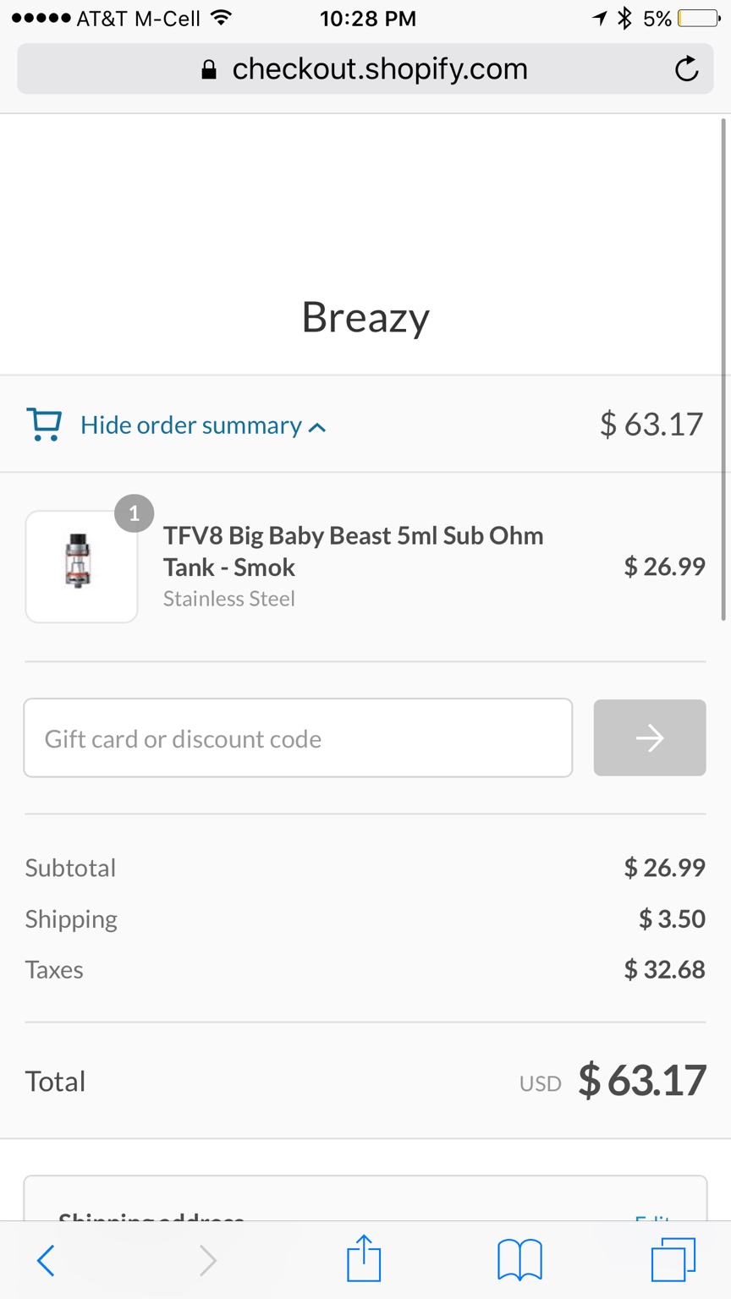
Task: Tap the padlock icon in address bar
Action: click(209, 69)
